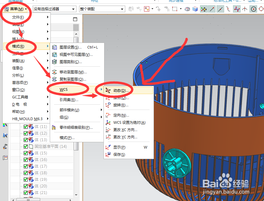Open the 整个装配 scope dropdown
The width and height of the screenshot is (264, 201).
pos(102,9)
